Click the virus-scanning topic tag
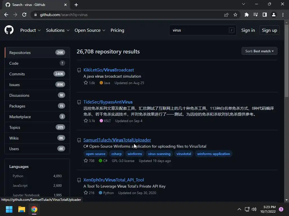Screen dimensions: 289x216 point(159,154)
